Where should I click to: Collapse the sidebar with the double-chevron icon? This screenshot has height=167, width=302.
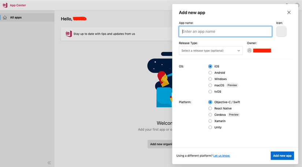pos(49,163)
